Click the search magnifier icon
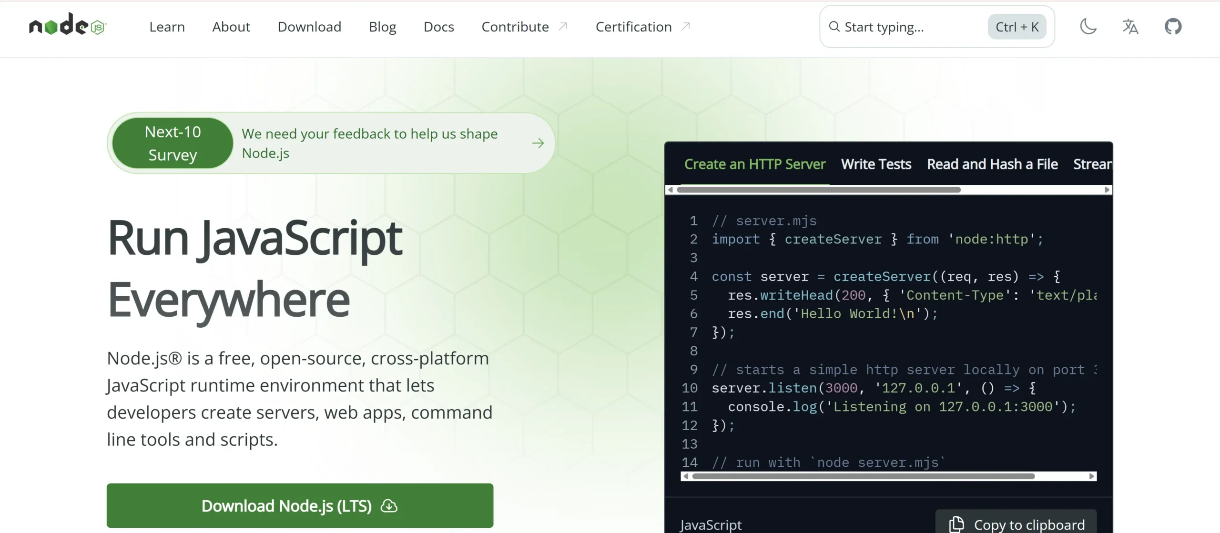Image resolution: width=1220 pixels, height=533 pixels. [834, 27]
